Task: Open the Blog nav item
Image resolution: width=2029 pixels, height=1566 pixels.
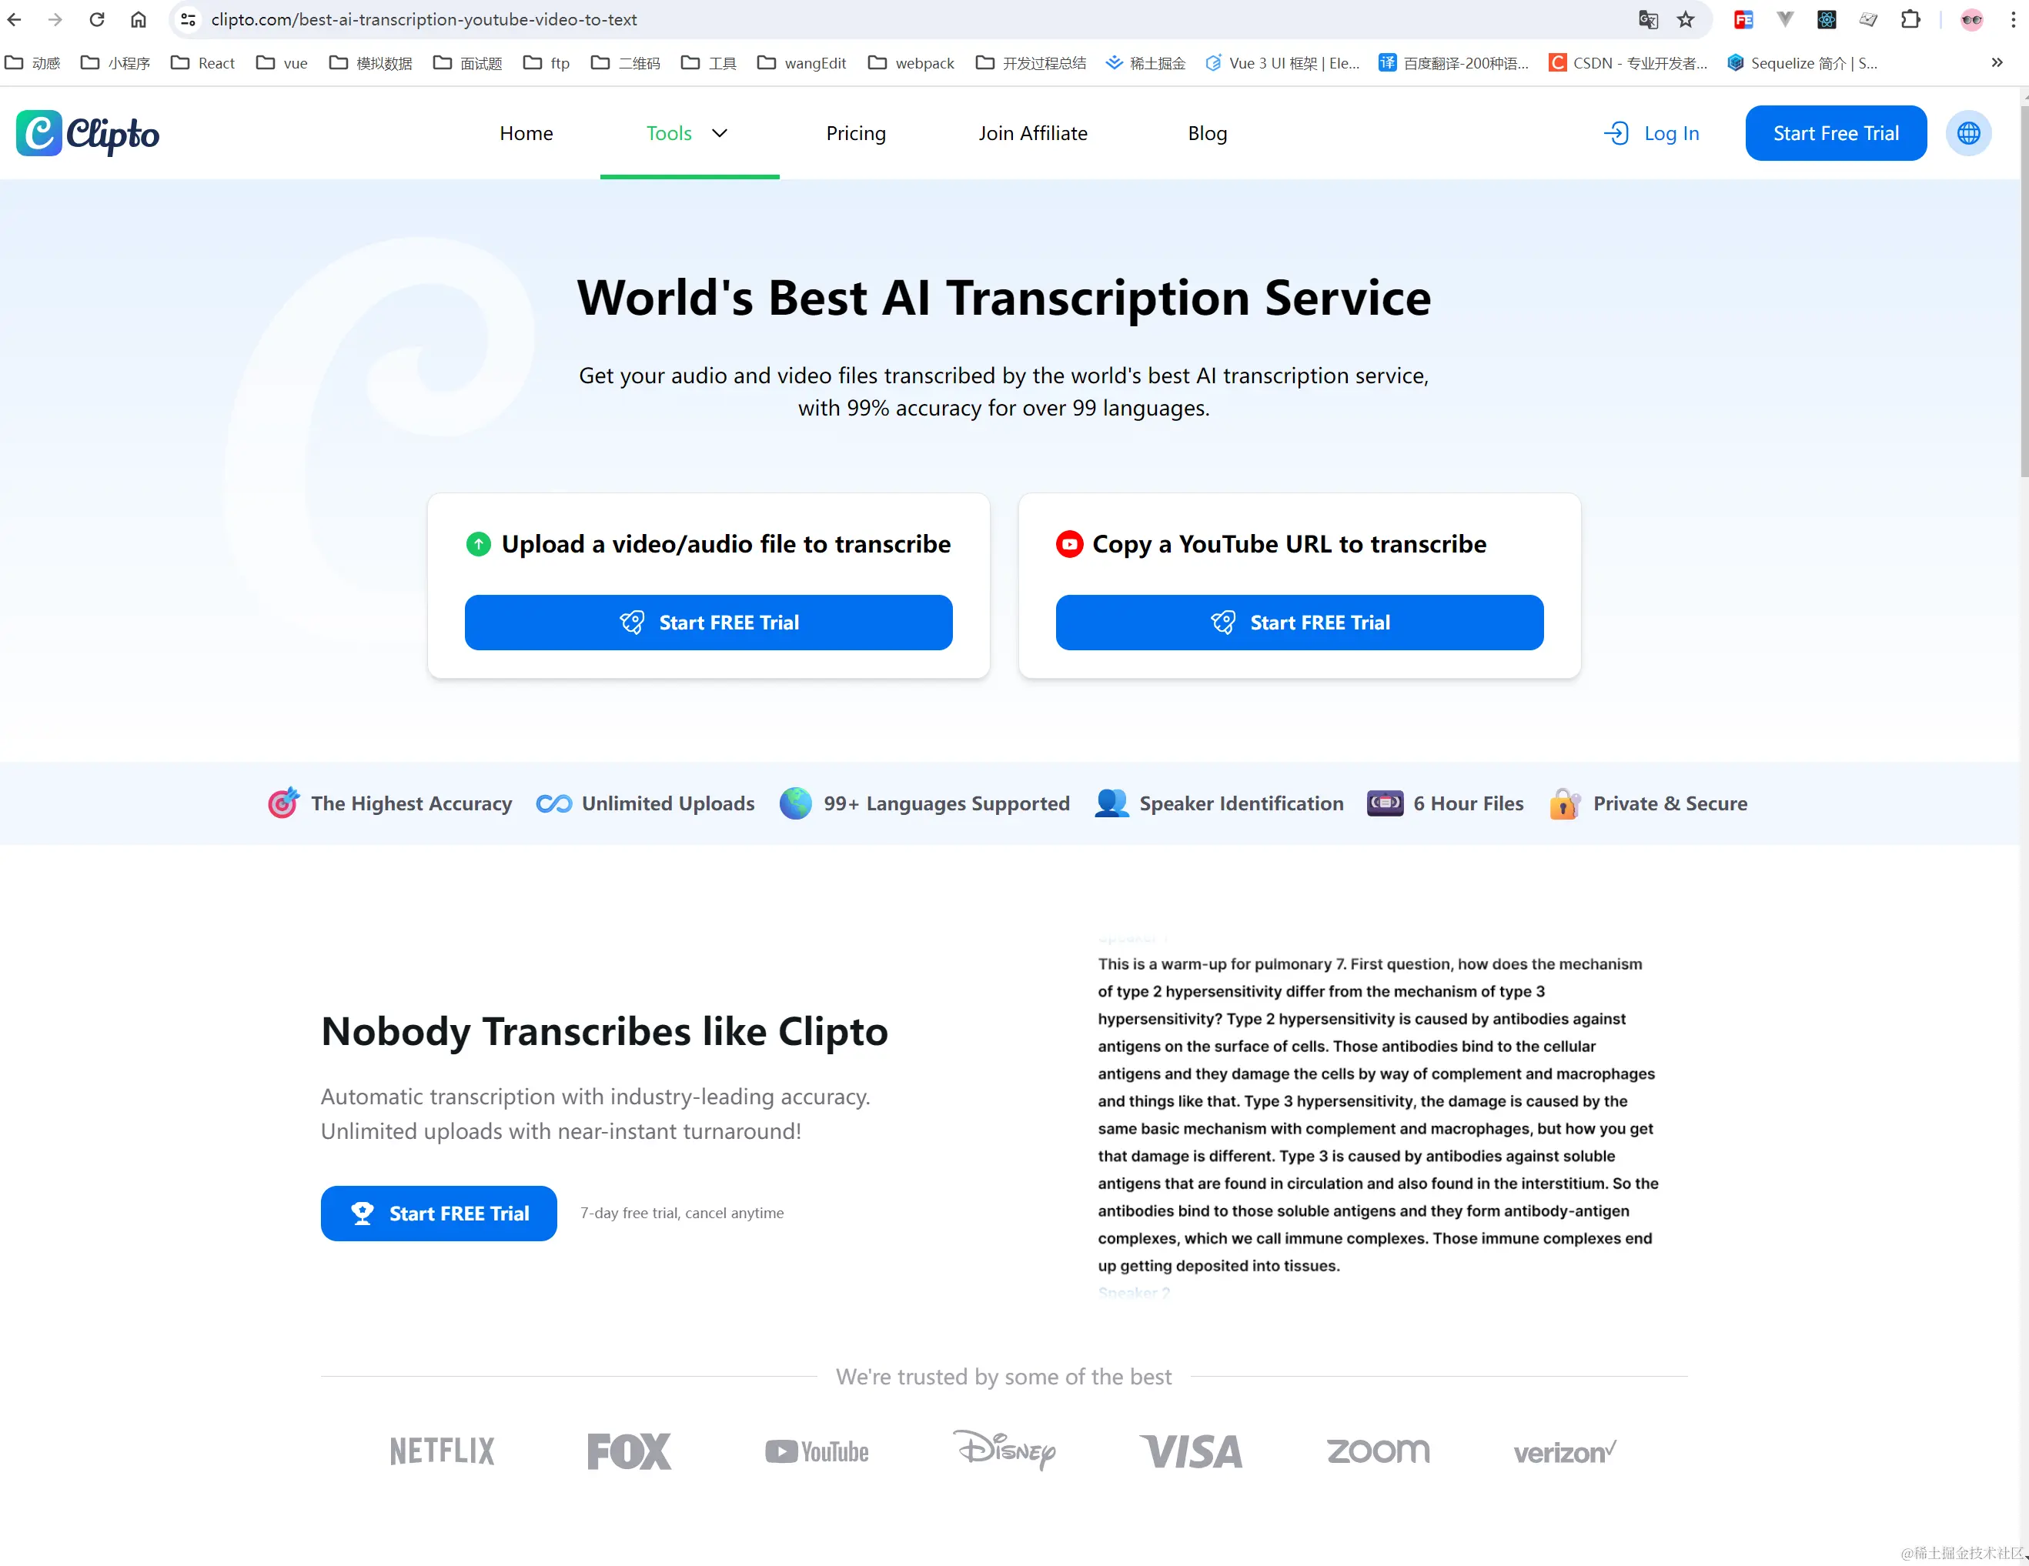Action: [x=1207, y=134]
